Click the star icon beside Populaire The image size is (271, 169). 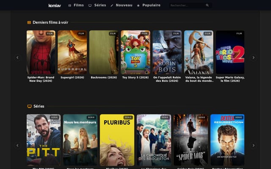click(x=138, y=5)
